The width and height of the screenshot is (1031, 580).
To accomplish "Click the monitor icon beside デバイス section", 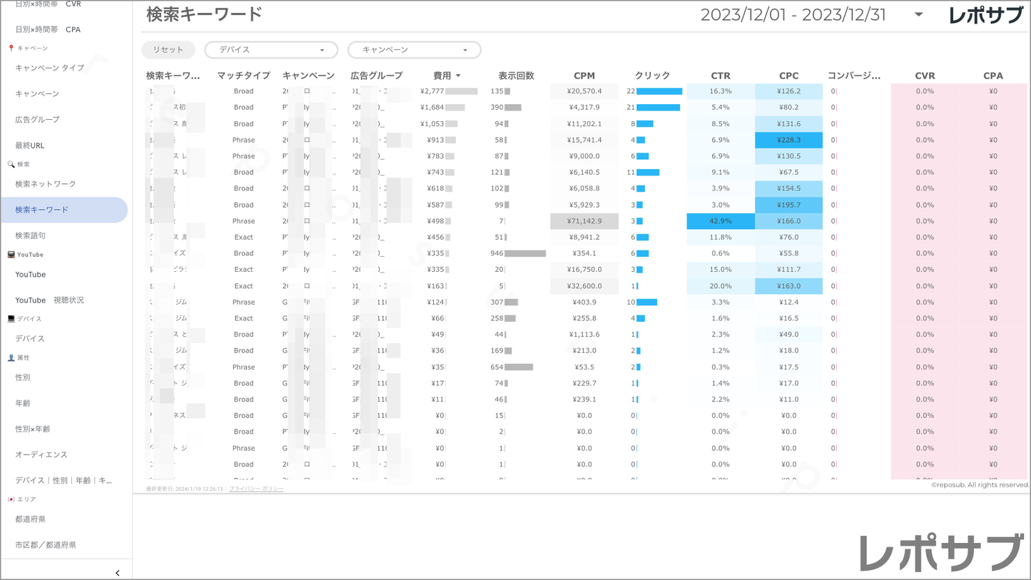I will point(11,319).
